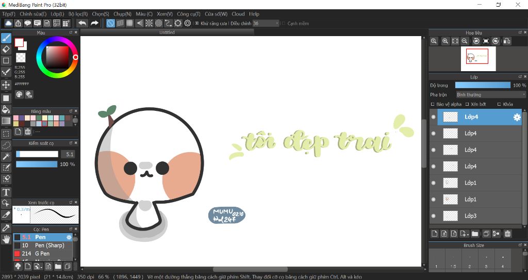The width and height of the screenshot is (528, 280).
Task: Open the Tệp(F) menu
Action: click(x=9, y=14)
